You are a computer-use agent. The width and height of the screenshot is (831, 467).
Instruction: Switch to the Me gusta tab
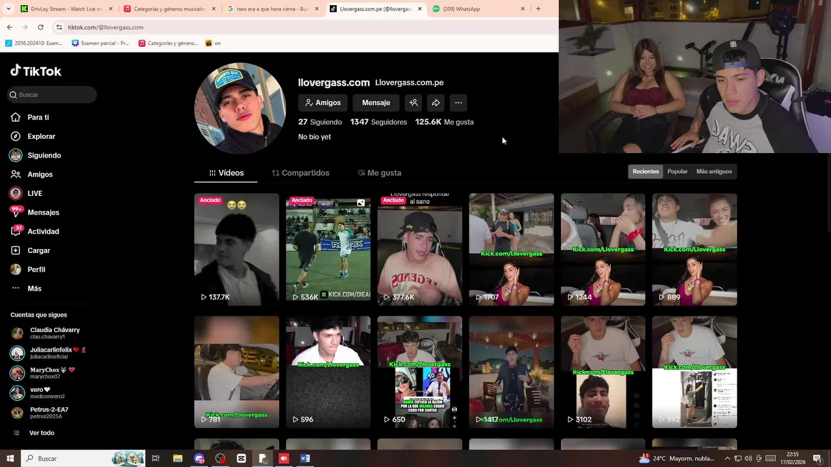tap(379, 173)
